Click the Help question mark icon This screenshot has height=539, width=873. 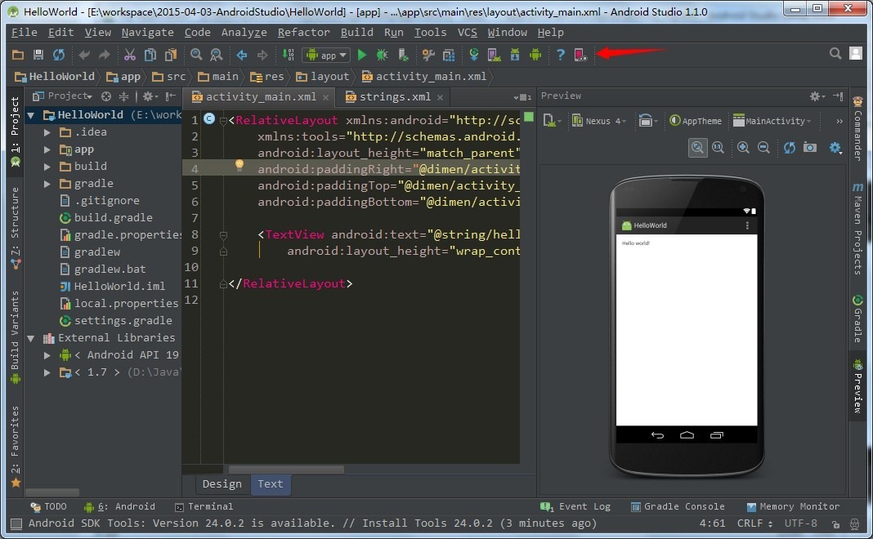point(560,55)
